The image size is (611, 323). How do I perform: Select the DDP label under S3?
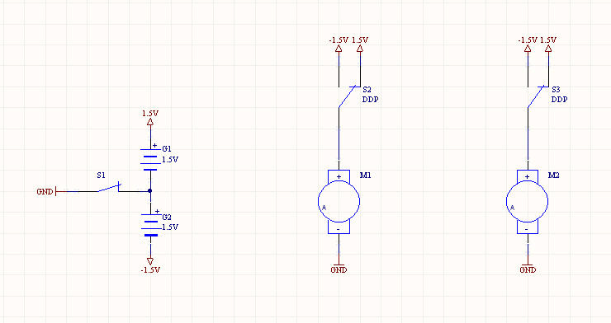[559, 100]
